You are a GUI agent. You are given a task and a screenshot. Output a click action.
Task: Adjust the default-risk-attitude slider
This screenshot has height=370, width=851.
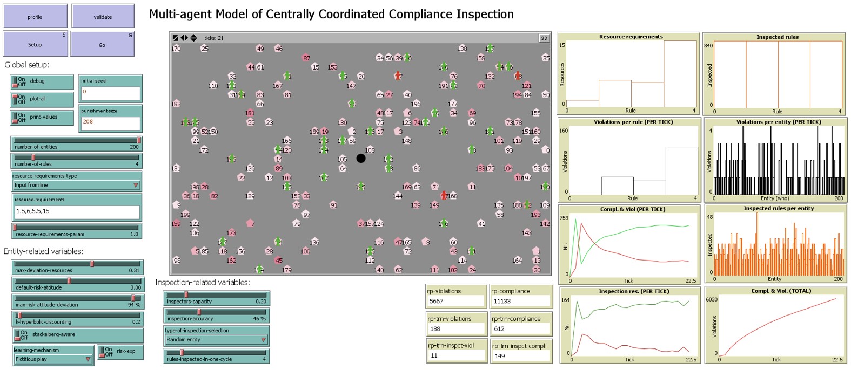point(77,284)
